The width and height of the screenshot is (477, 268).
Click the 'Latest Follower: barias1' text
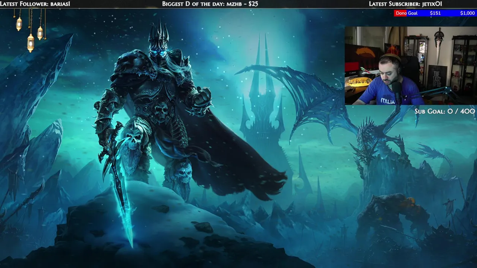tap(35, 4)
